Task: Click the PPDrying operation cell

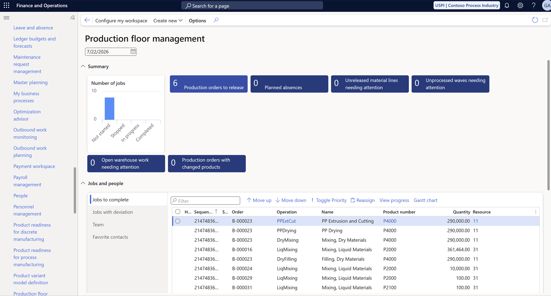Action: (x=286, y=230)
